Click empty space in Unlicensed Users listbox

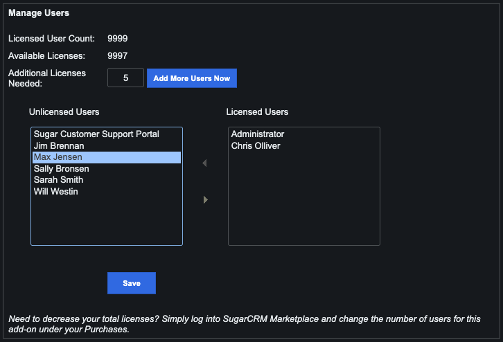point(106,222)
